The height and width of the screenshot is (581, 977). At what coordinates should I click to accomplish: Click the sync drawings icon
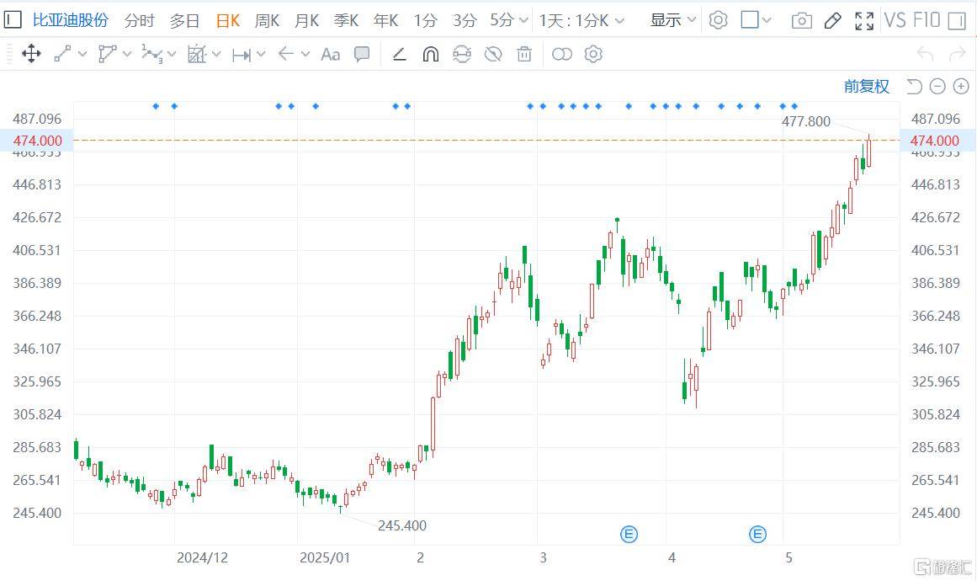pos(462,54)
